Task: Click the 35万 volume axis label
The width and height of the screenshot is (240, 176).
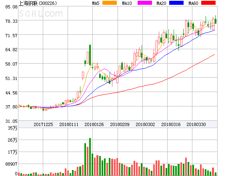Action: tap(12, 128)
